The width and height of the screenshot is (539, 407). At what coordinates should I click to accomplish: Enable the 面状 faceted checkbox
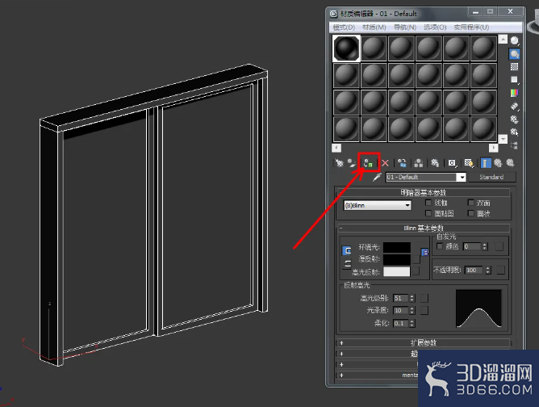[471, 213]
